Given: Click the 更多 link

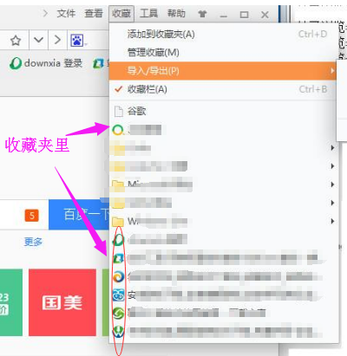Looking at the screenshot, I should (x=33, y=242).
